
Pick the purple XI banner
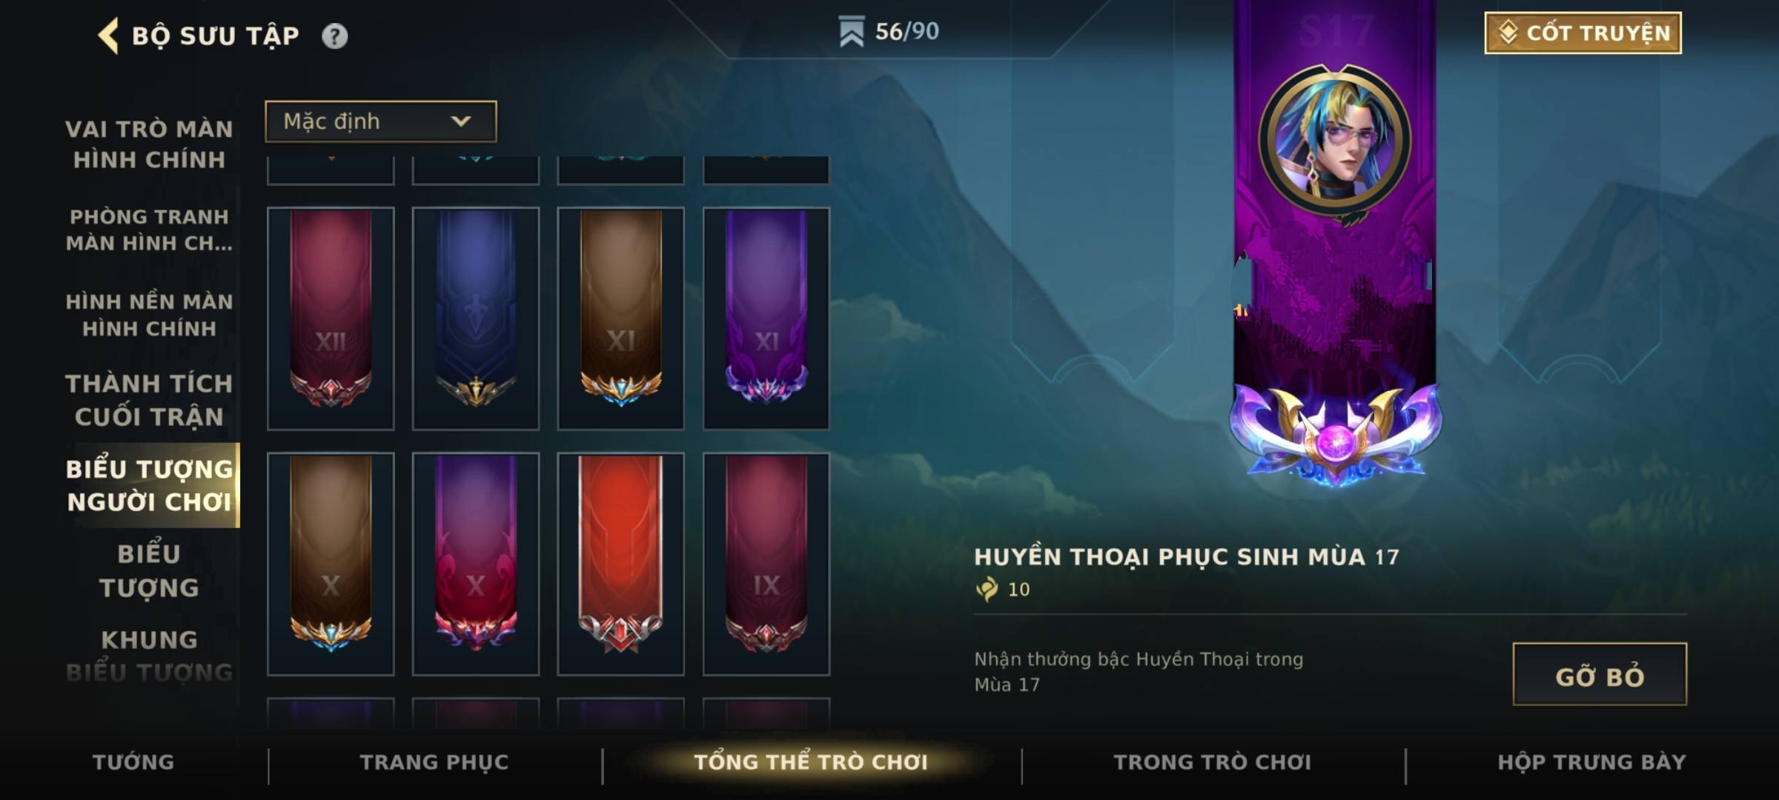766,319
